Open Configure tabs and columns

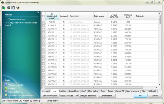point(22,95)
